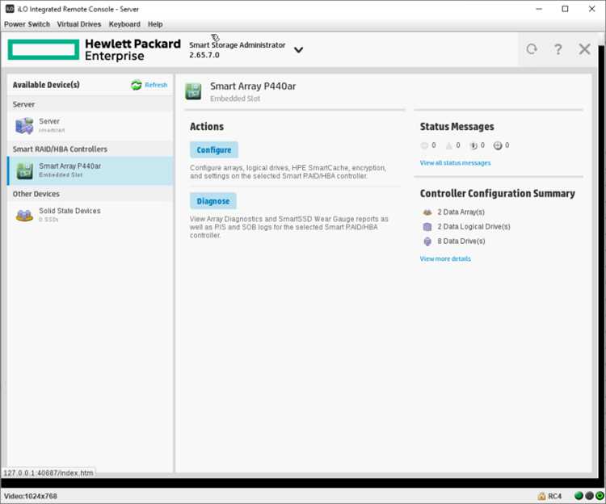
Task: Close Smart Storage Administrator with the X icon
Action: tap(584, 49)
